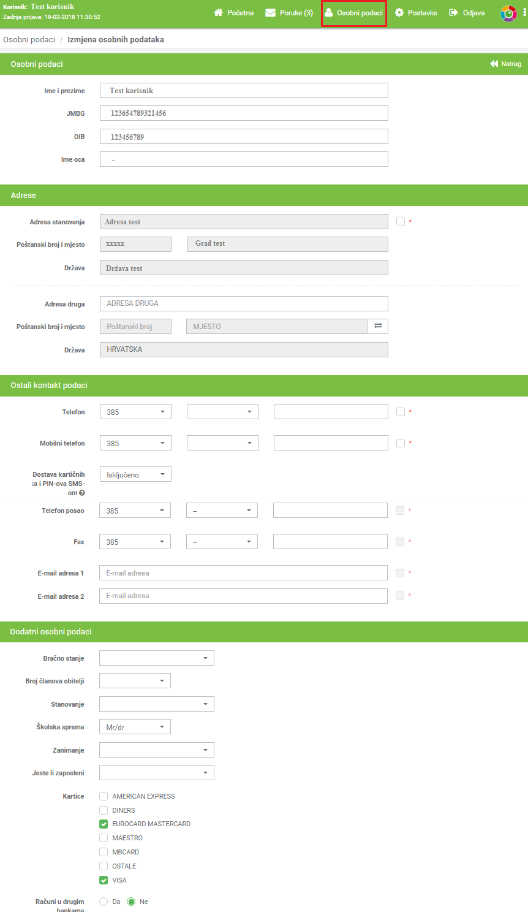The height and width of the screenshot is (912, 528).
Task: Click the Poštanski broj field for Adresa druga
Action: (x=135, y=327)
